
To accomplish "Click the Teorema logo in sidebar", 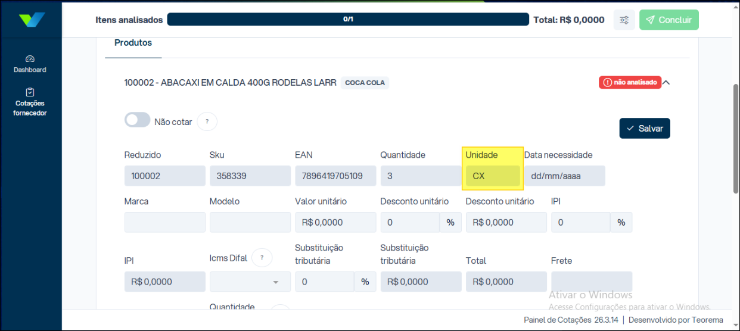I will (31, 20).
